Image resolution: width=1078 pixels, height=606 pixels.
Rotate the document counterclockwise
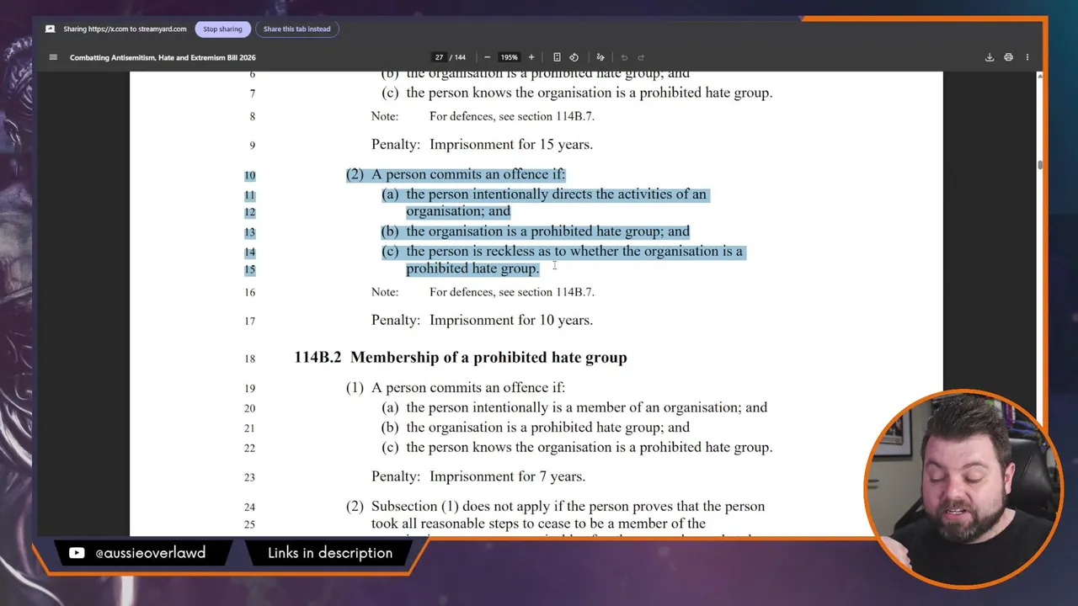click(574, 57)
